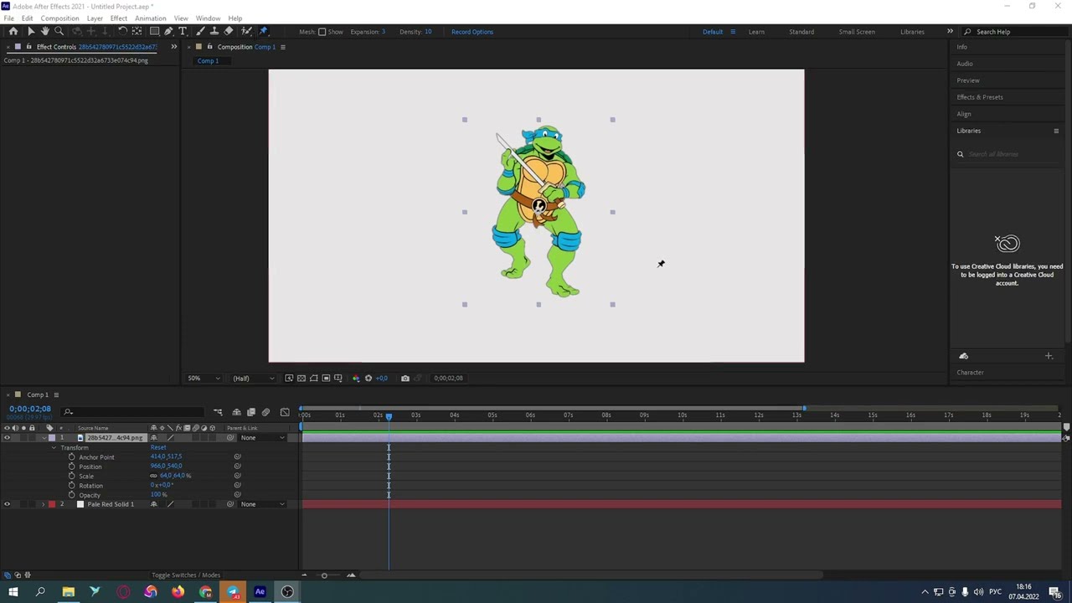Click Record Options link

tap(472, 32)
